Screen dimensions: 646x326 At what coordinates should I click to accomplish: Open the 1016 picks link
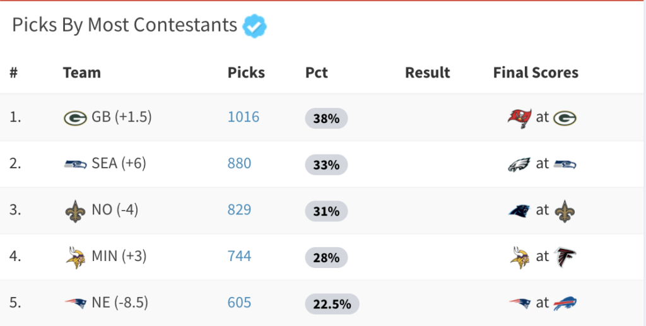pyautogui.click(x=244, y=117)
